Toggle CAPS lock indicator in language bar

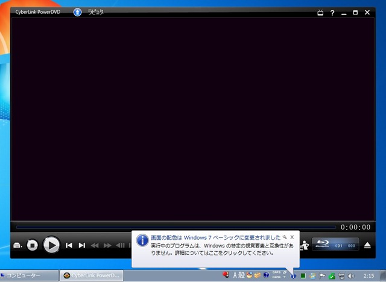276,272
